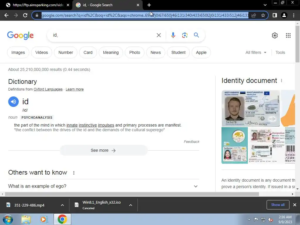Select the Card filter chip

(x=88, y=52)
